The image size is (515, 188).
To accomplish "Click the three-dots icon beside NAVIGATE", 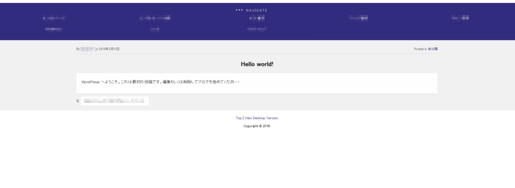I will click(x=239, y=10).
